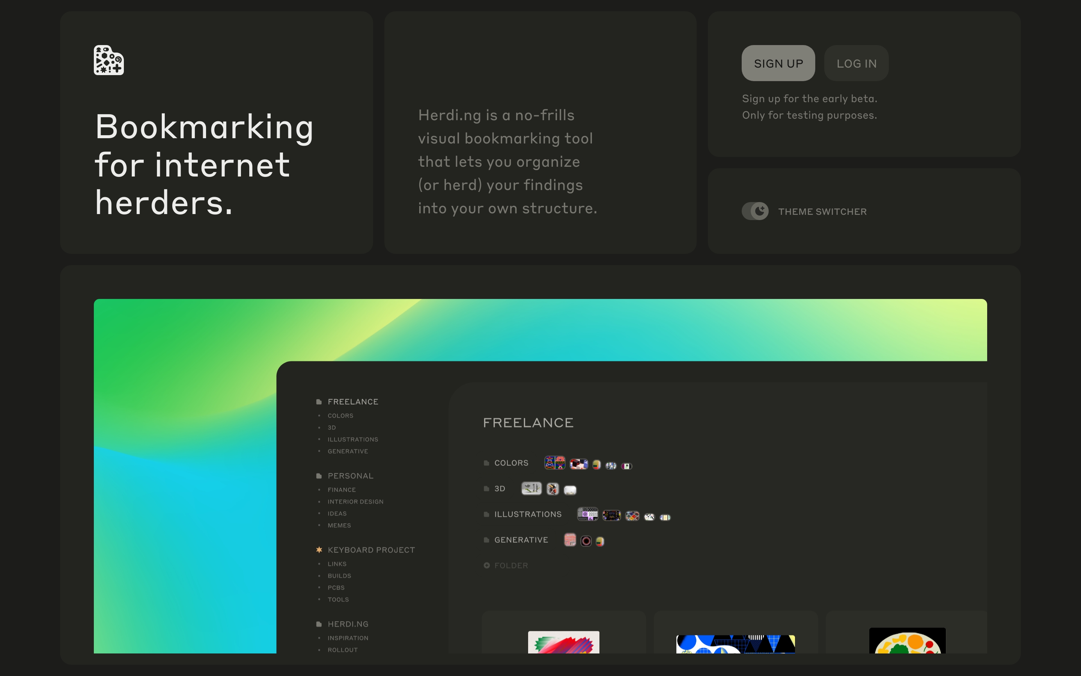The height and width of the screenshot is (676, 1081).
Task: Open the Illustrations row label
Action: click(x=527, y=514)
